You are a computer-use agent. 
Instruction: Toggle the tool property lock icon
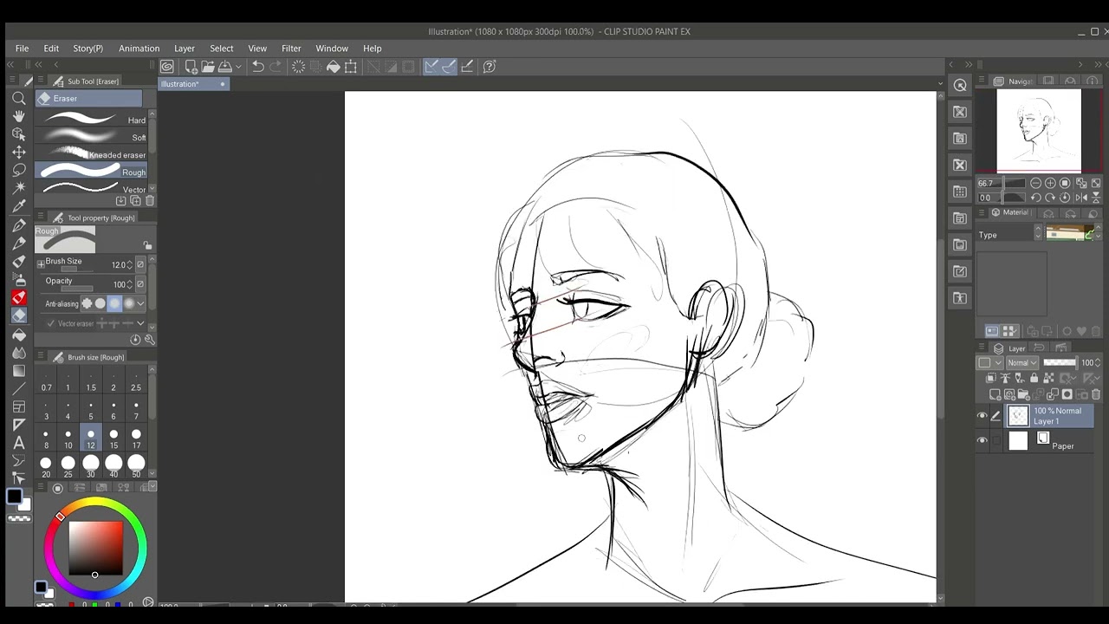point(147,245)
